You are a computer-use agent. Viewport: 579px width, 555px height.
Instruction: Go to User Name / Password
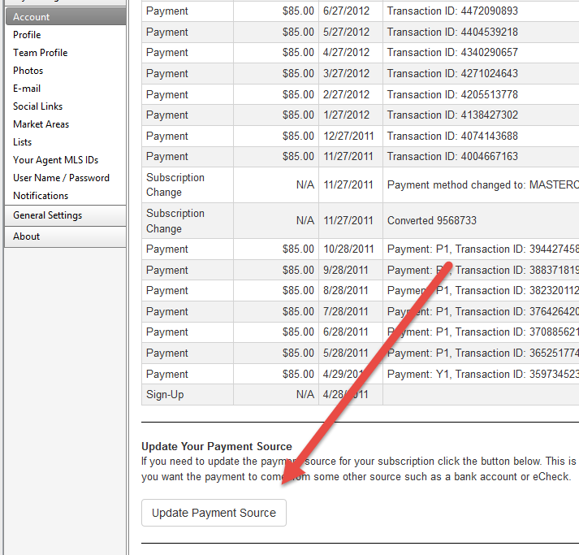(x=61, y=178)
